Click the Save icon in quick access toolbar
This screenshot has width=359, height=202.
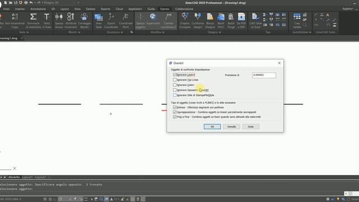16,2
